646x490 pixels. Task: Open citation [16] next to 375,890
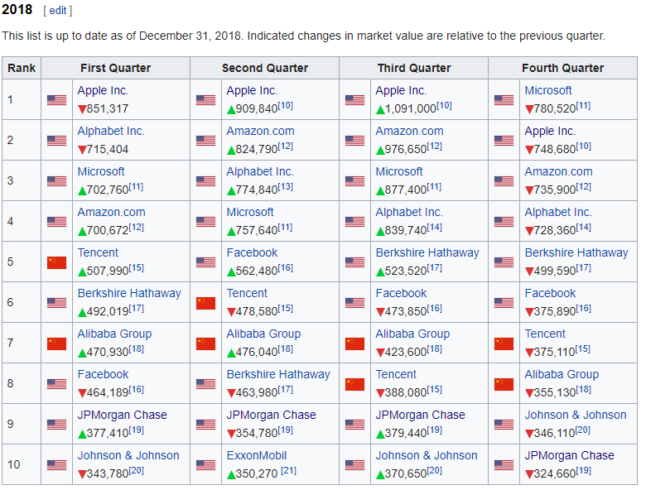pyautogui.click(x=583, y=309)
